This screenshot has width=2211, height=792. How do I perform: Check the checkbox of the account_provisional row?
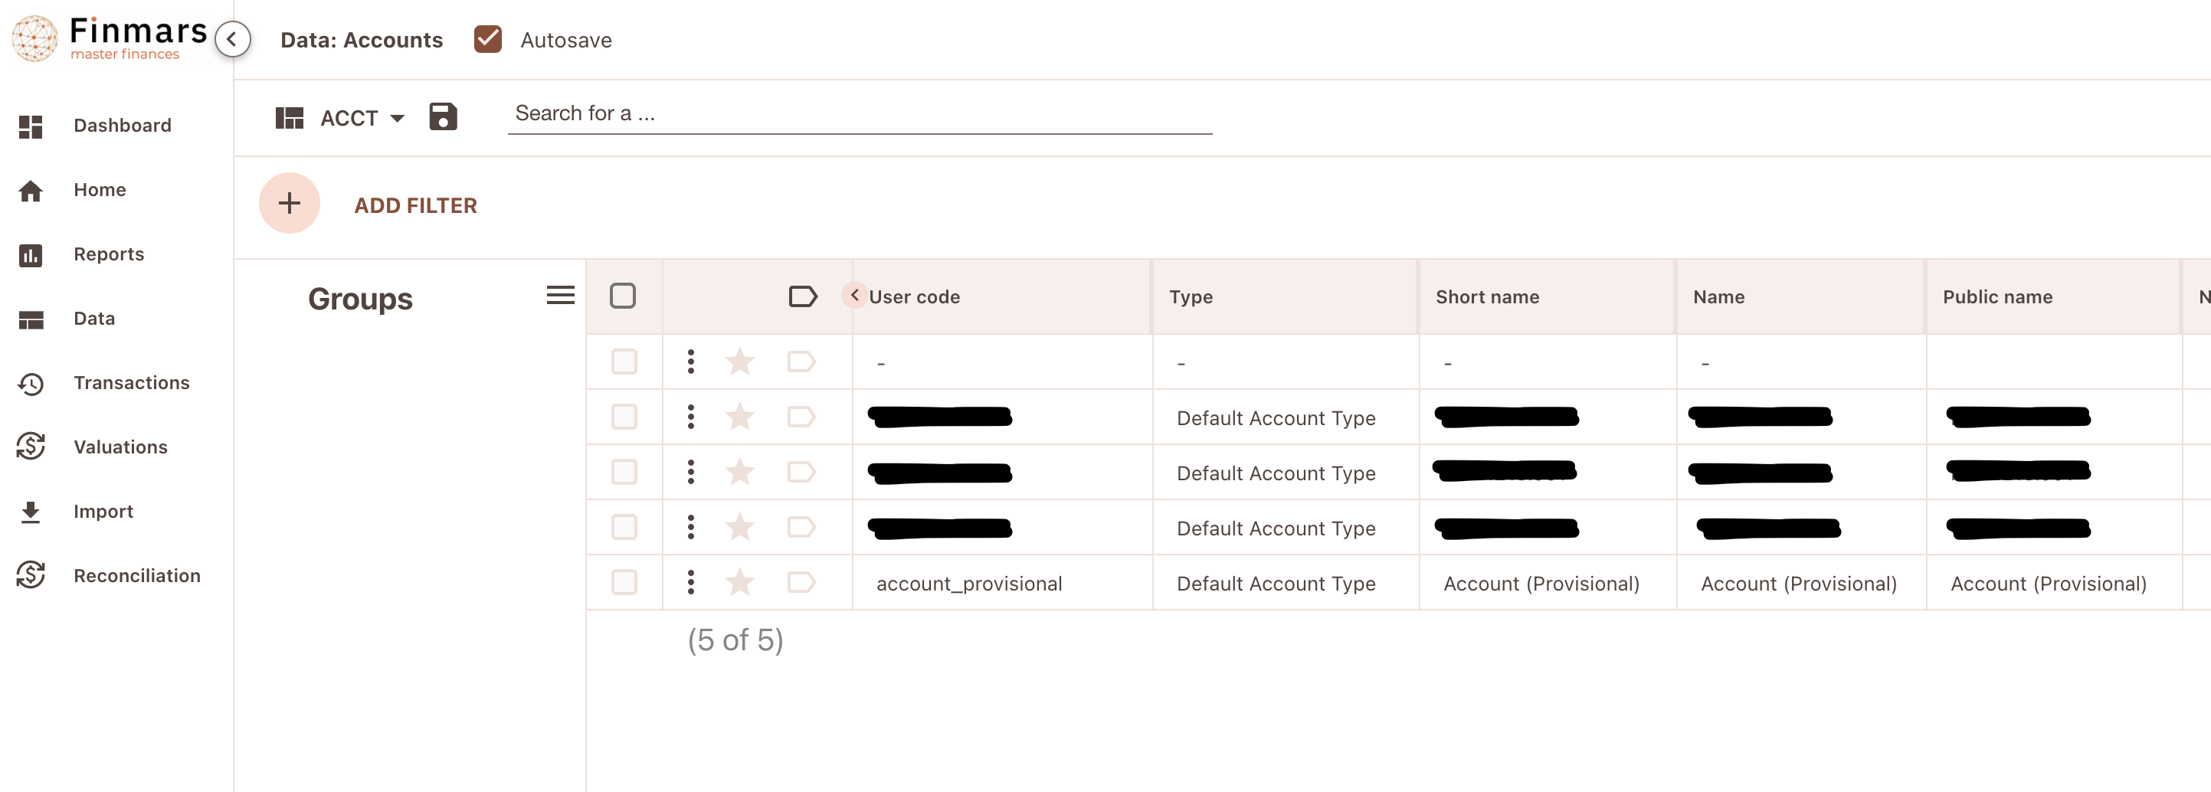tap(624, 583)
